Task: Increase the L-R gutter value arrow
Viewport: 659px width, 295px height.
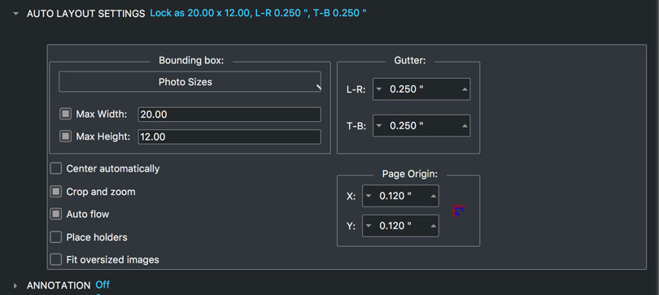Action: pos(464,89)
